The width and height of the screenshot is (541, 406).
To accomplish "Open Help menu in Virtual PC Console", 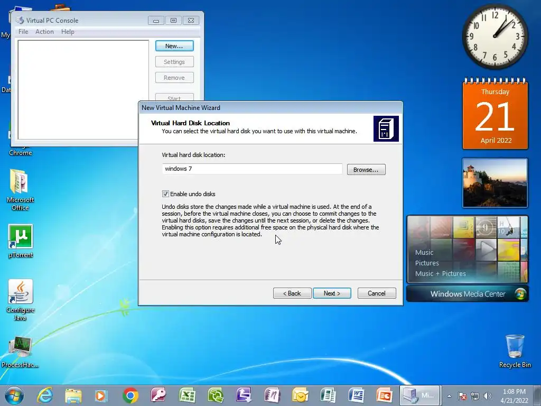I will pyautogui.click(x=68, y=32).
